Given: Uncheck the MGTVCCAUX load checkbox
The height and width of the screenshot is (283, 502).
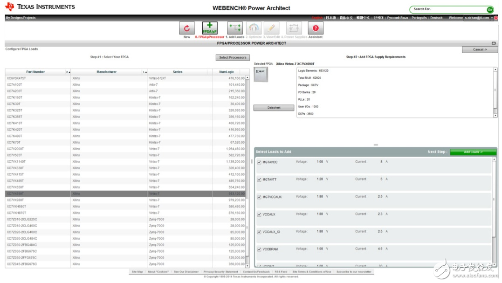Looking at the screenshot, I should [x=259, y=197].
